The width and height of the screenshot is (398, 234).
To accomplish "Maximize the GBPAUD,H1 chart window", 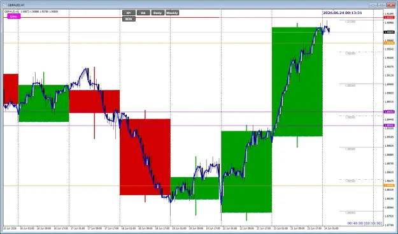I will (381, 5).
